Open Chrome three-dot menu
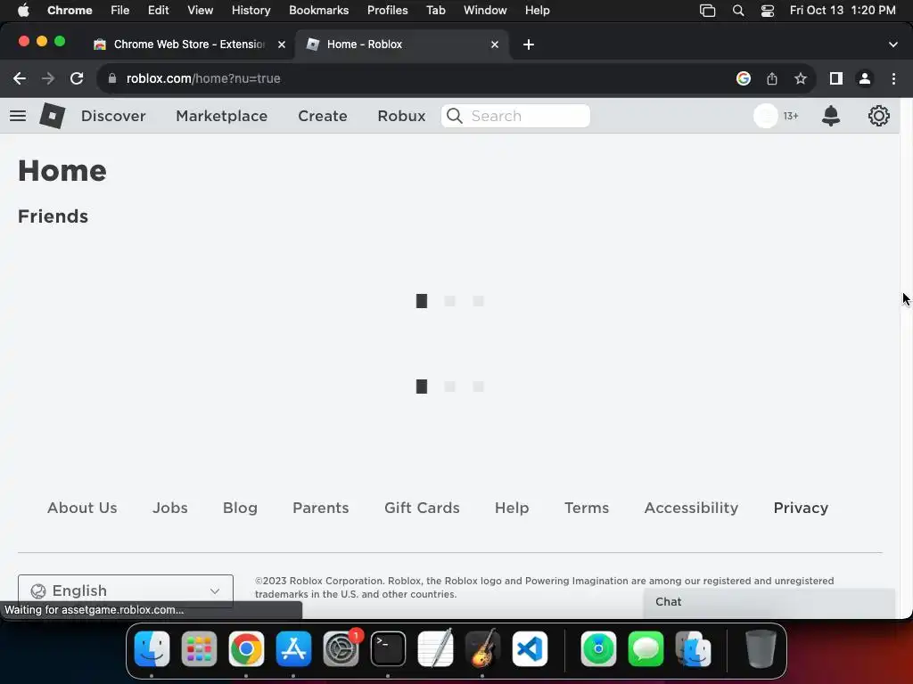913x684 pixels. click(x=893, y=78)
